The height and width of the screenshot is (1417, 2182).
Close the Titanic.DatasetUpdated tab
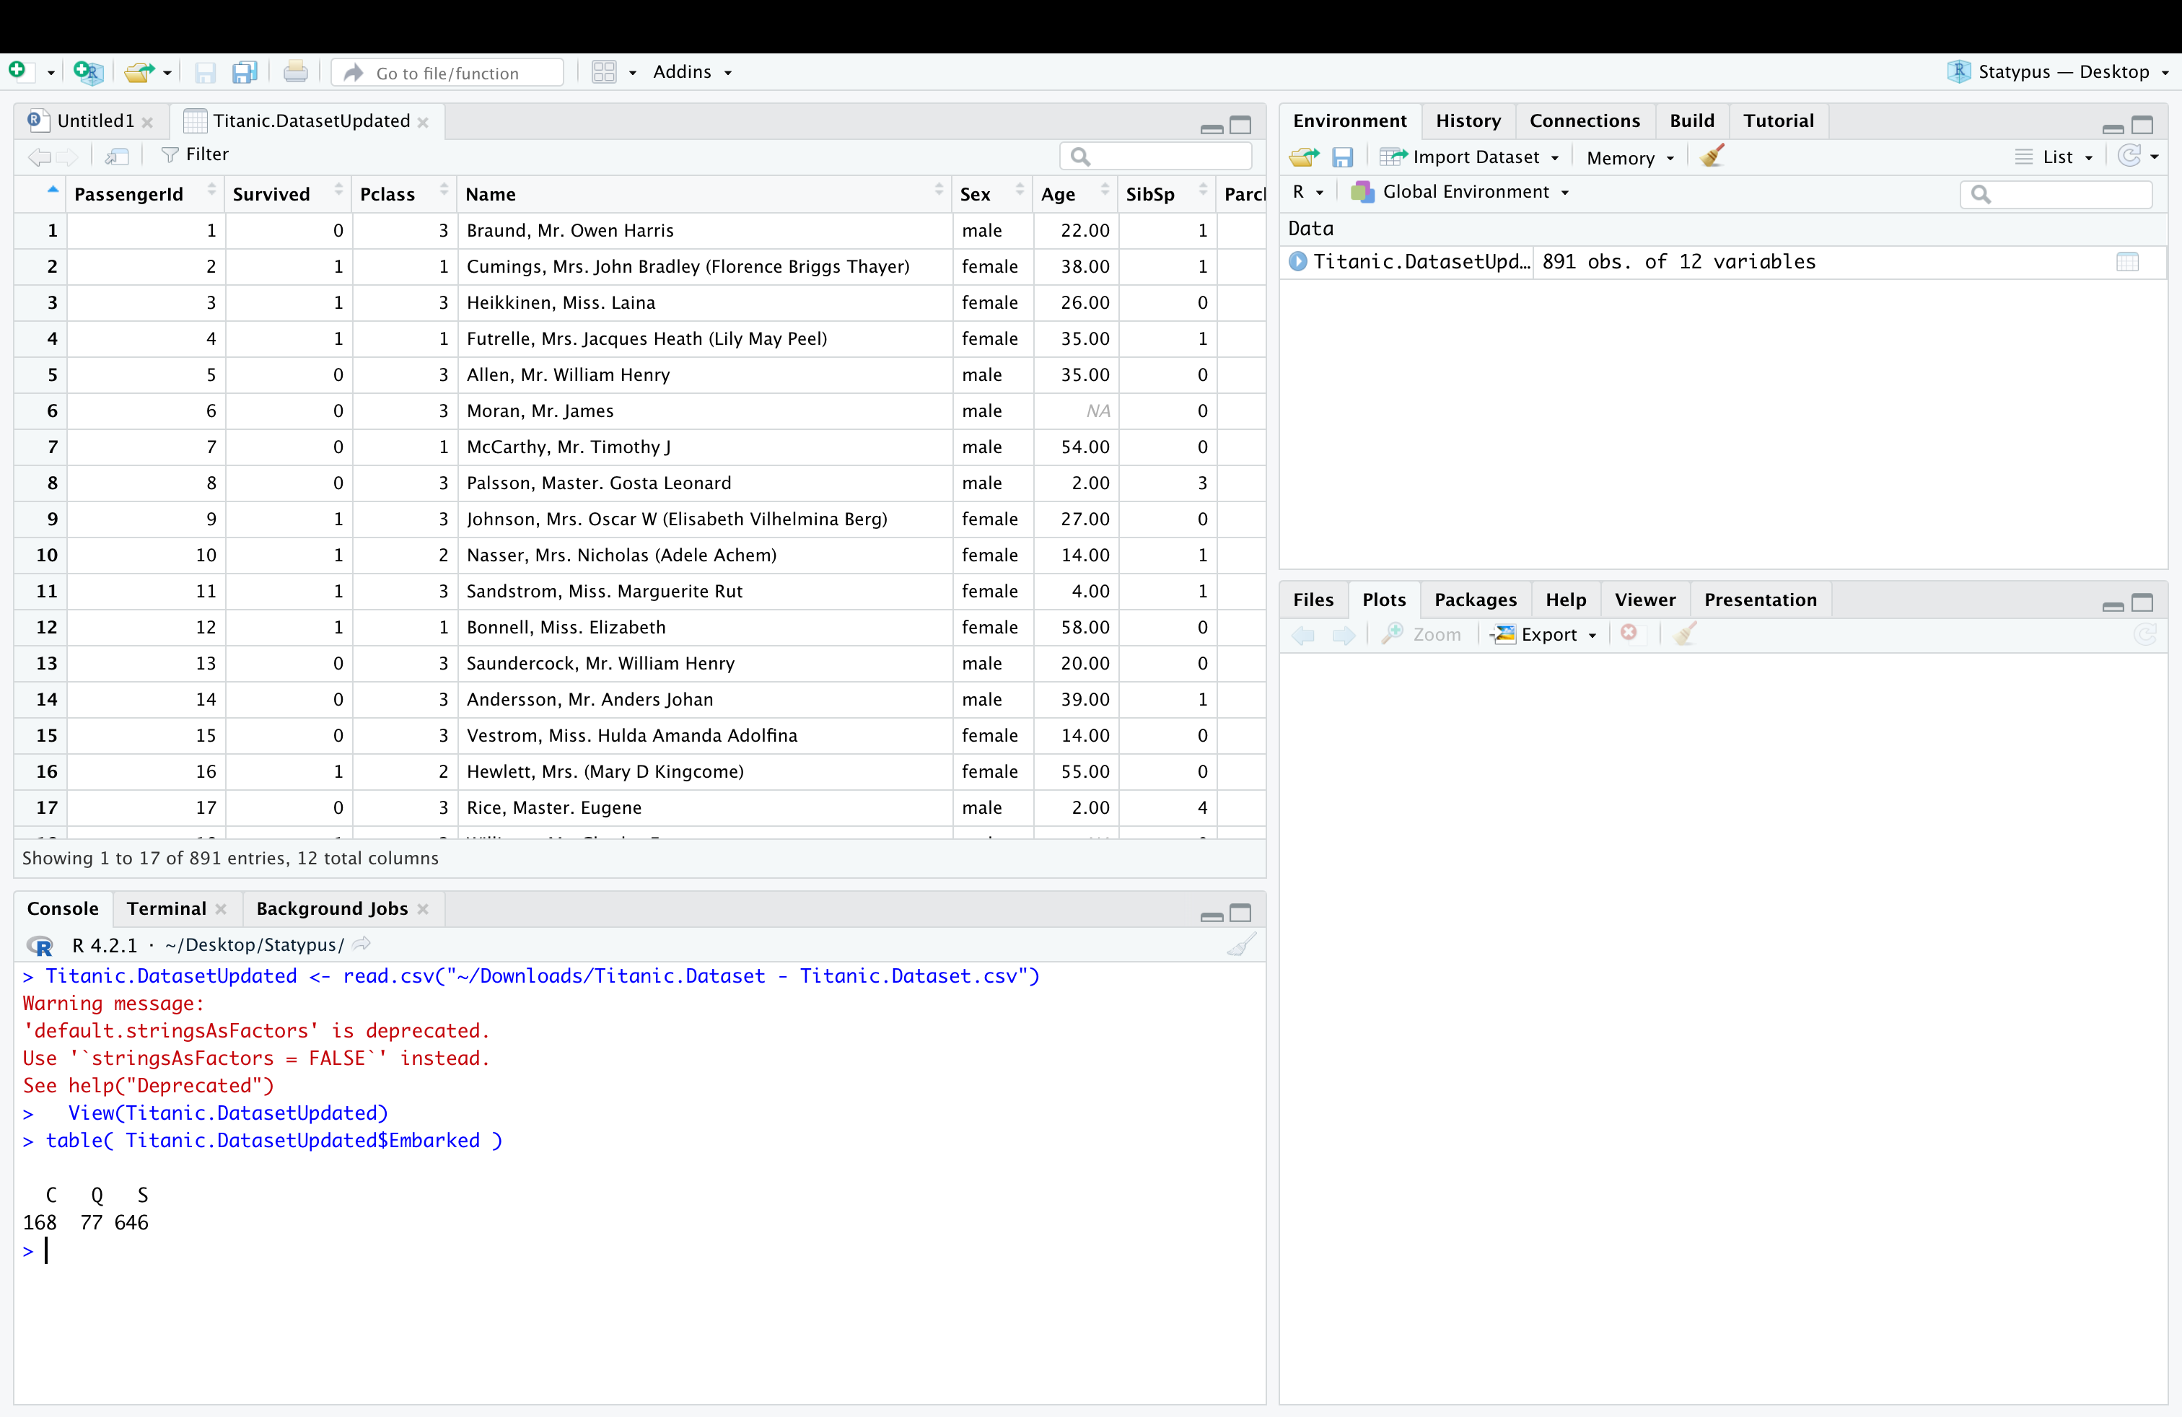423,123
